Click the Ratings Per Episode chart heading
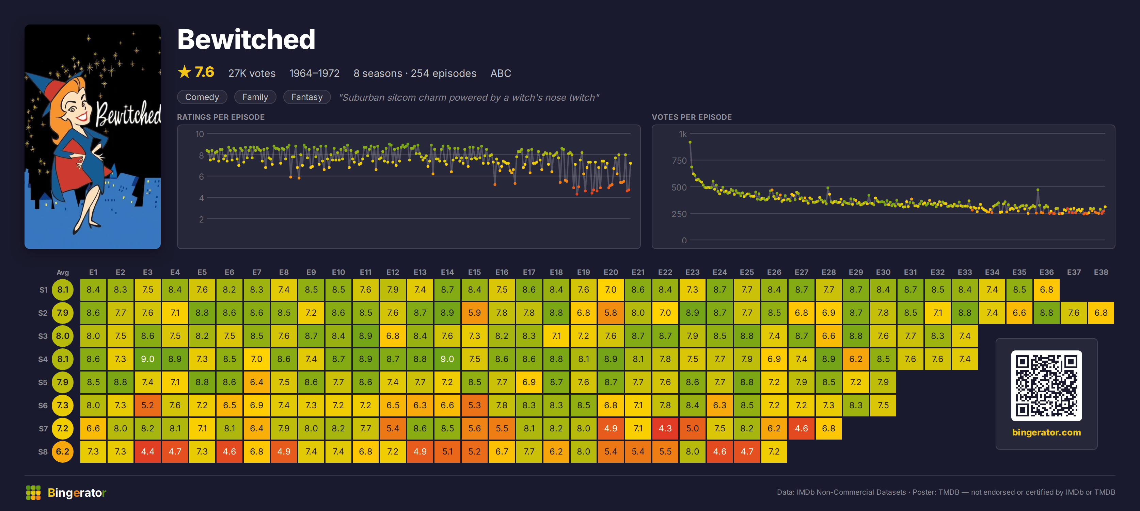This screenshot has height=511, width=1140. tap(221, 117)
